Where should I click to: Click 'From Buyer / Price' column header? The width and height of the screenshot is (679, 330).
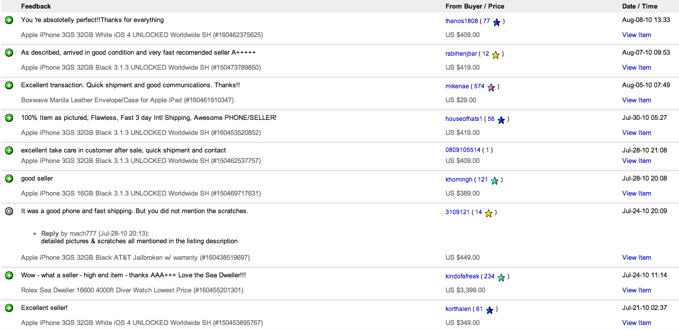click(x=475, y=7)
